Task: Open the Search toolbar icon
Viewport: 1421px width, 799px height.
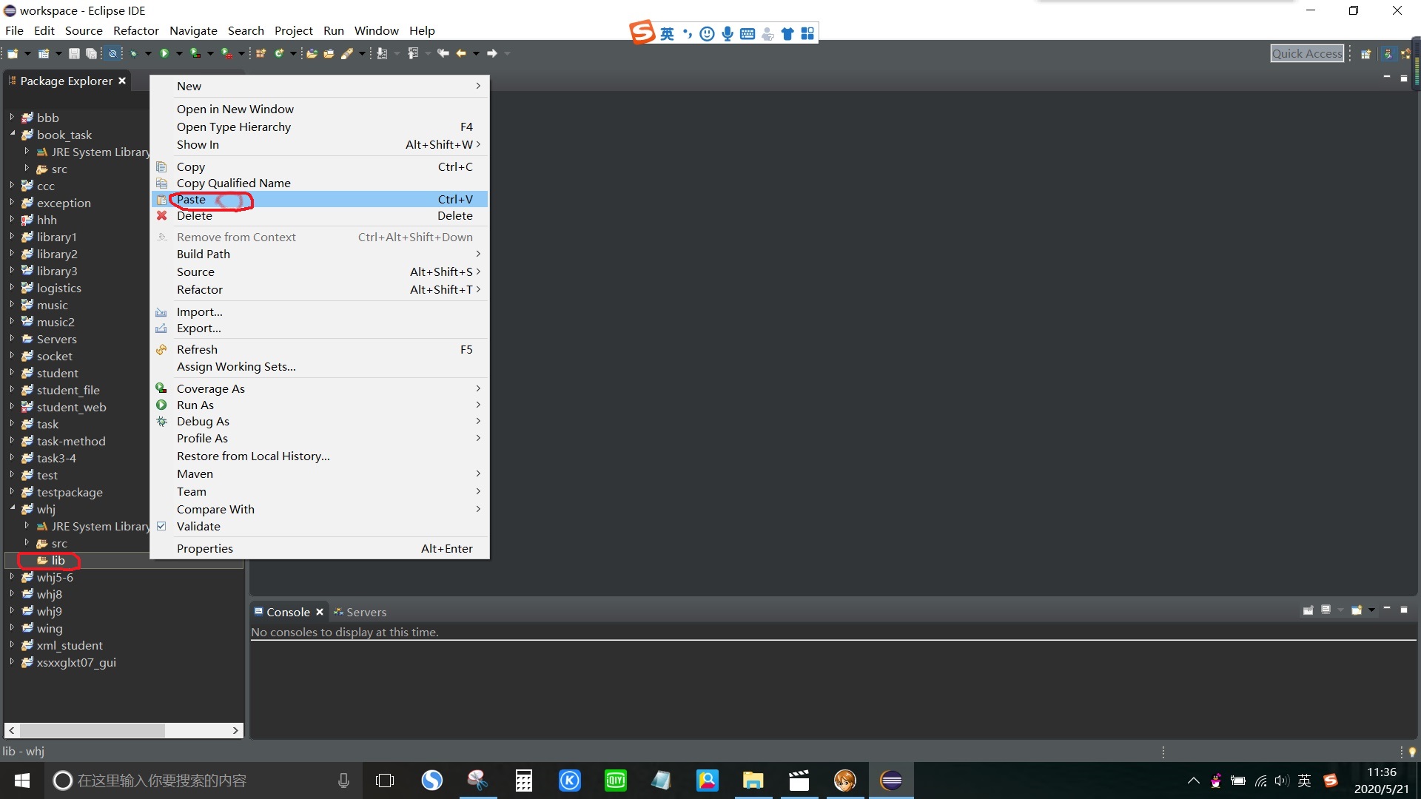Action: click(x=350, y=53)
